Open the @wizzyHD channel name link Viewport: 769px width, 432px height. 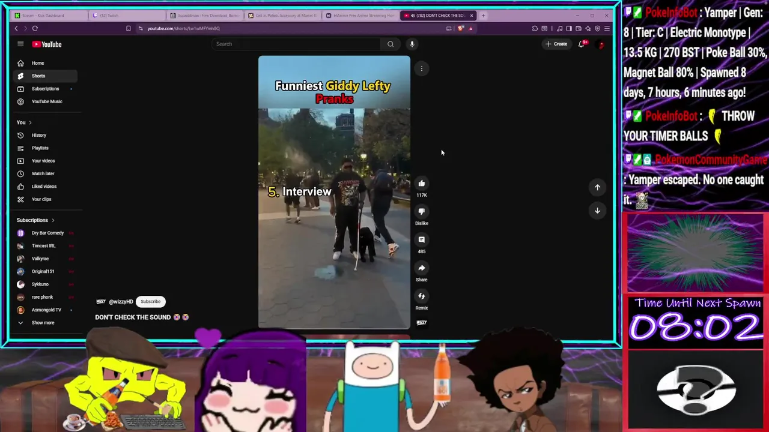point(121,302)
